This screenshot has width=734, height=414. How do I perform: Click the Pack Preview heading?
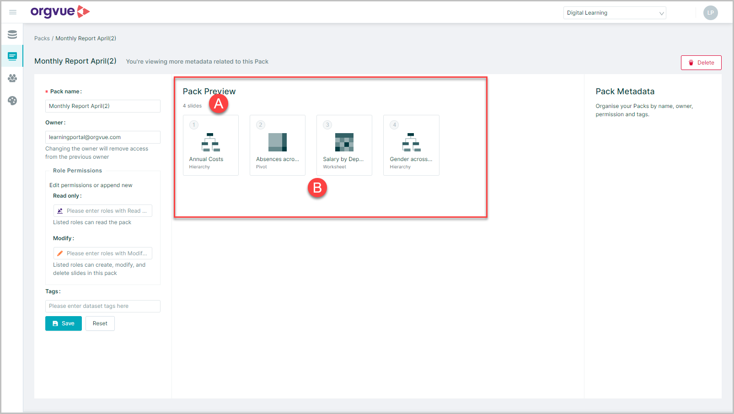point(209,91)
